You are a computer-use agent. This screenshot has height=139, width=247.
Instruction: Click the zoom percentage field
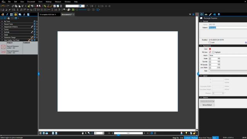pyautogui.click(x=98, y=133)
